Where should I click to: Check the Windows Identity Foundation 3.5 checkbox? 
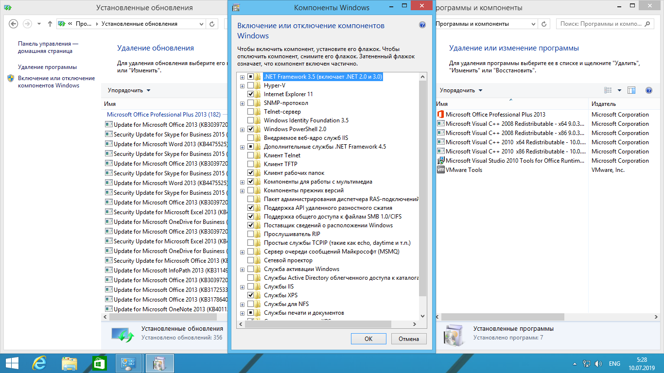250,120
